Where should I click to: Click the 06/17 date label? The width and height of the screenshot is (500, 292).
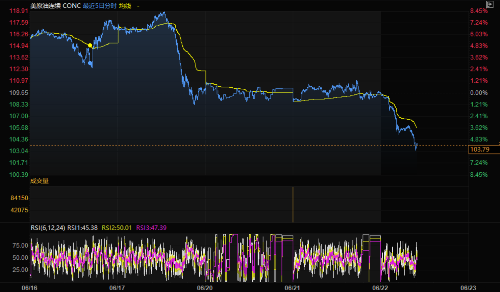(117, 288)
